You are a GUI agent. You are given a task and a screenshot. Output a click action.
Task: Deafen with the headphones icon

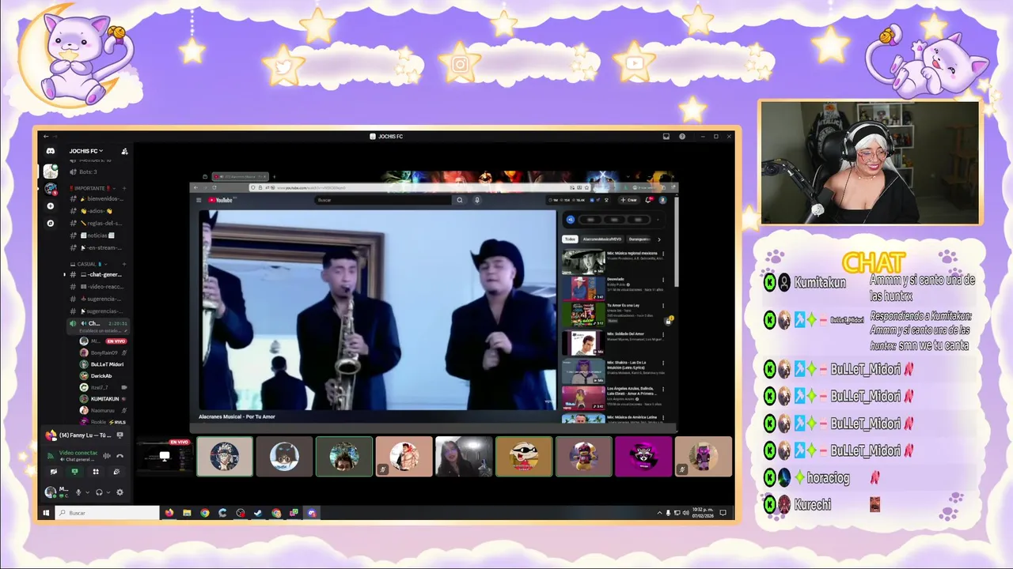pos(99,492)
